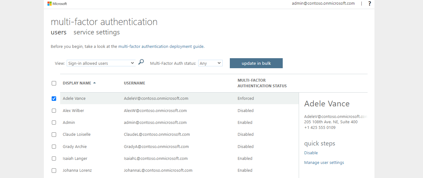Switch to service settings tab
Image resolution: width=423 pixels, height=178 pixels.
coord(97,32)
